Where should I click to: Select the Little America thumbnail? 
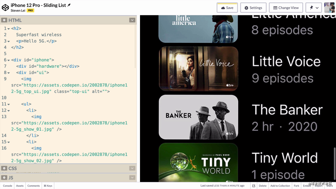[x=198, y=29]
